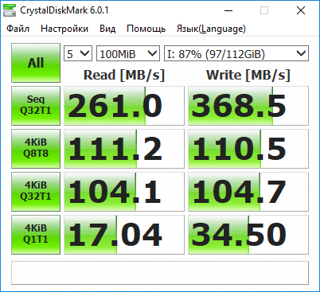Click the CrystalDiskMark app icon in title bar
The image size is (320, 292).
click(10, 10)
